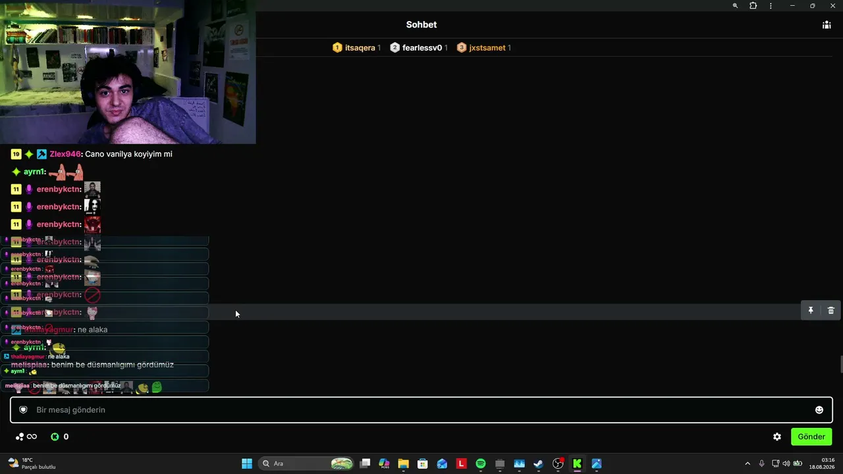This screenshot has width=843, height=474.
Task: Click the Windows taskbar search box
Action: 306,463
